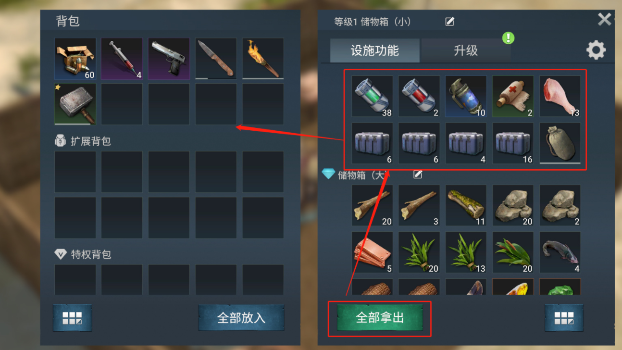The width and height of the screenshot is (622, 350).
Task: Click 全部放入 put all button
Action: (x=241, y=318)
